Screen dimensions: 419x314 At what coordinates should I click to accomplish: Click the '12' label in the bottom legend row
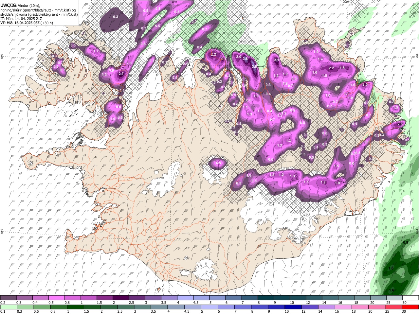click(x=303, y=311)
